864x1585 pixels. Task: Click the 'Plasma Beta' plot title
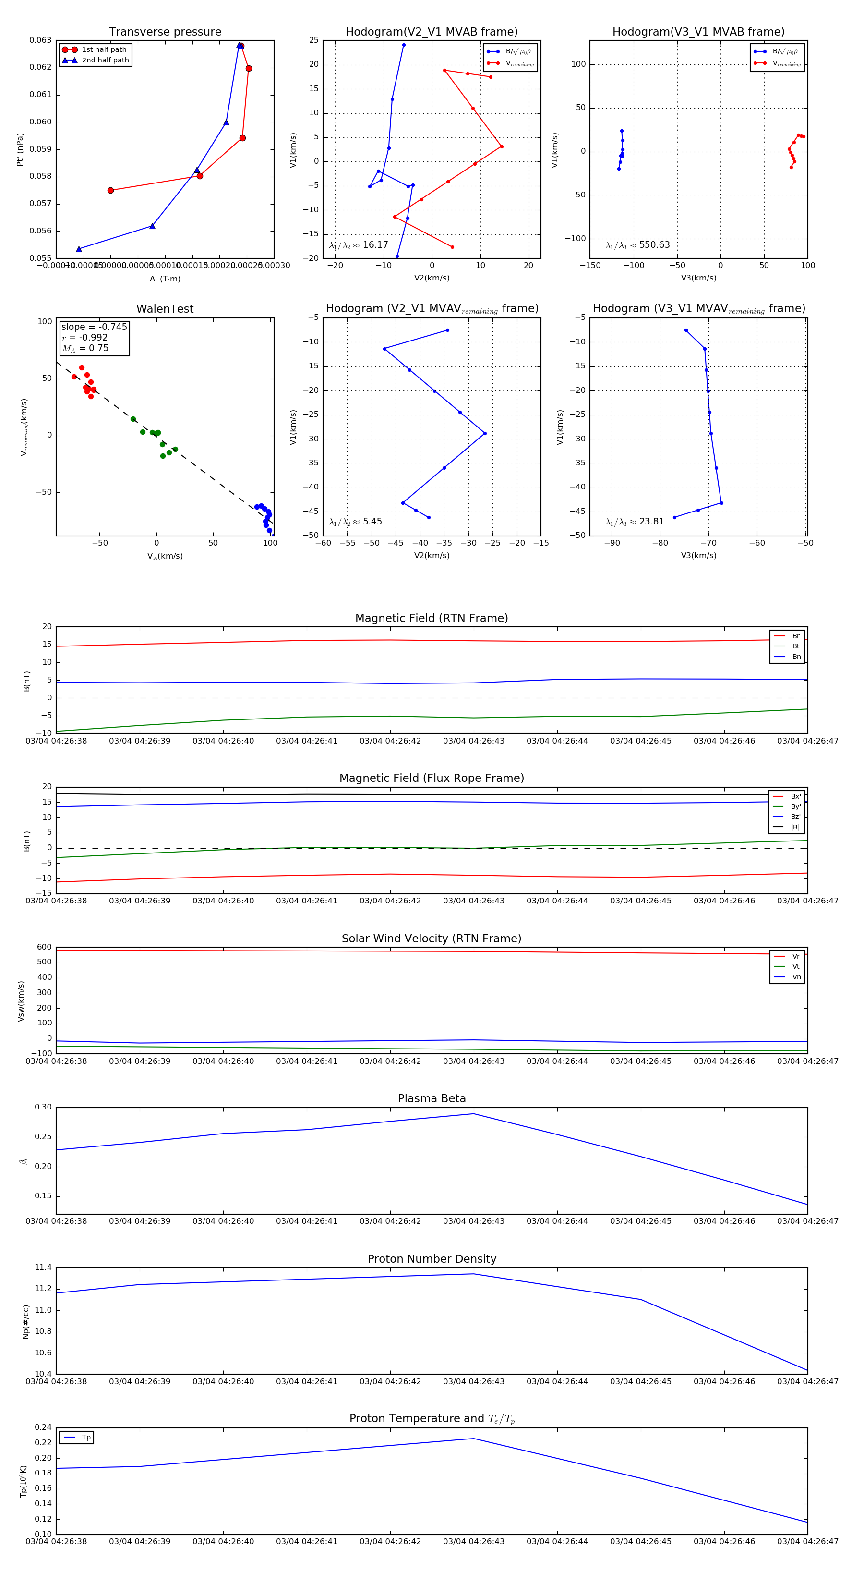(x=432, y=1098)
